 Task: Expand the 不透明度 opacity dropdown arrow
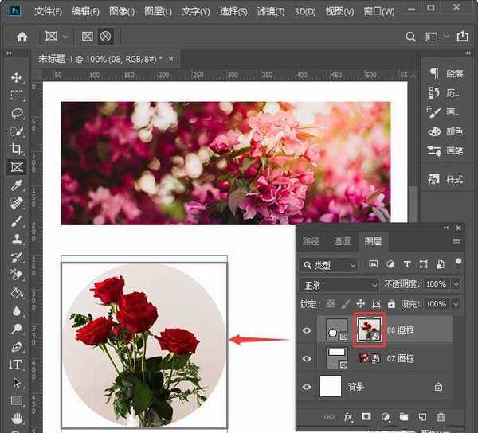(x=456, y=284)
